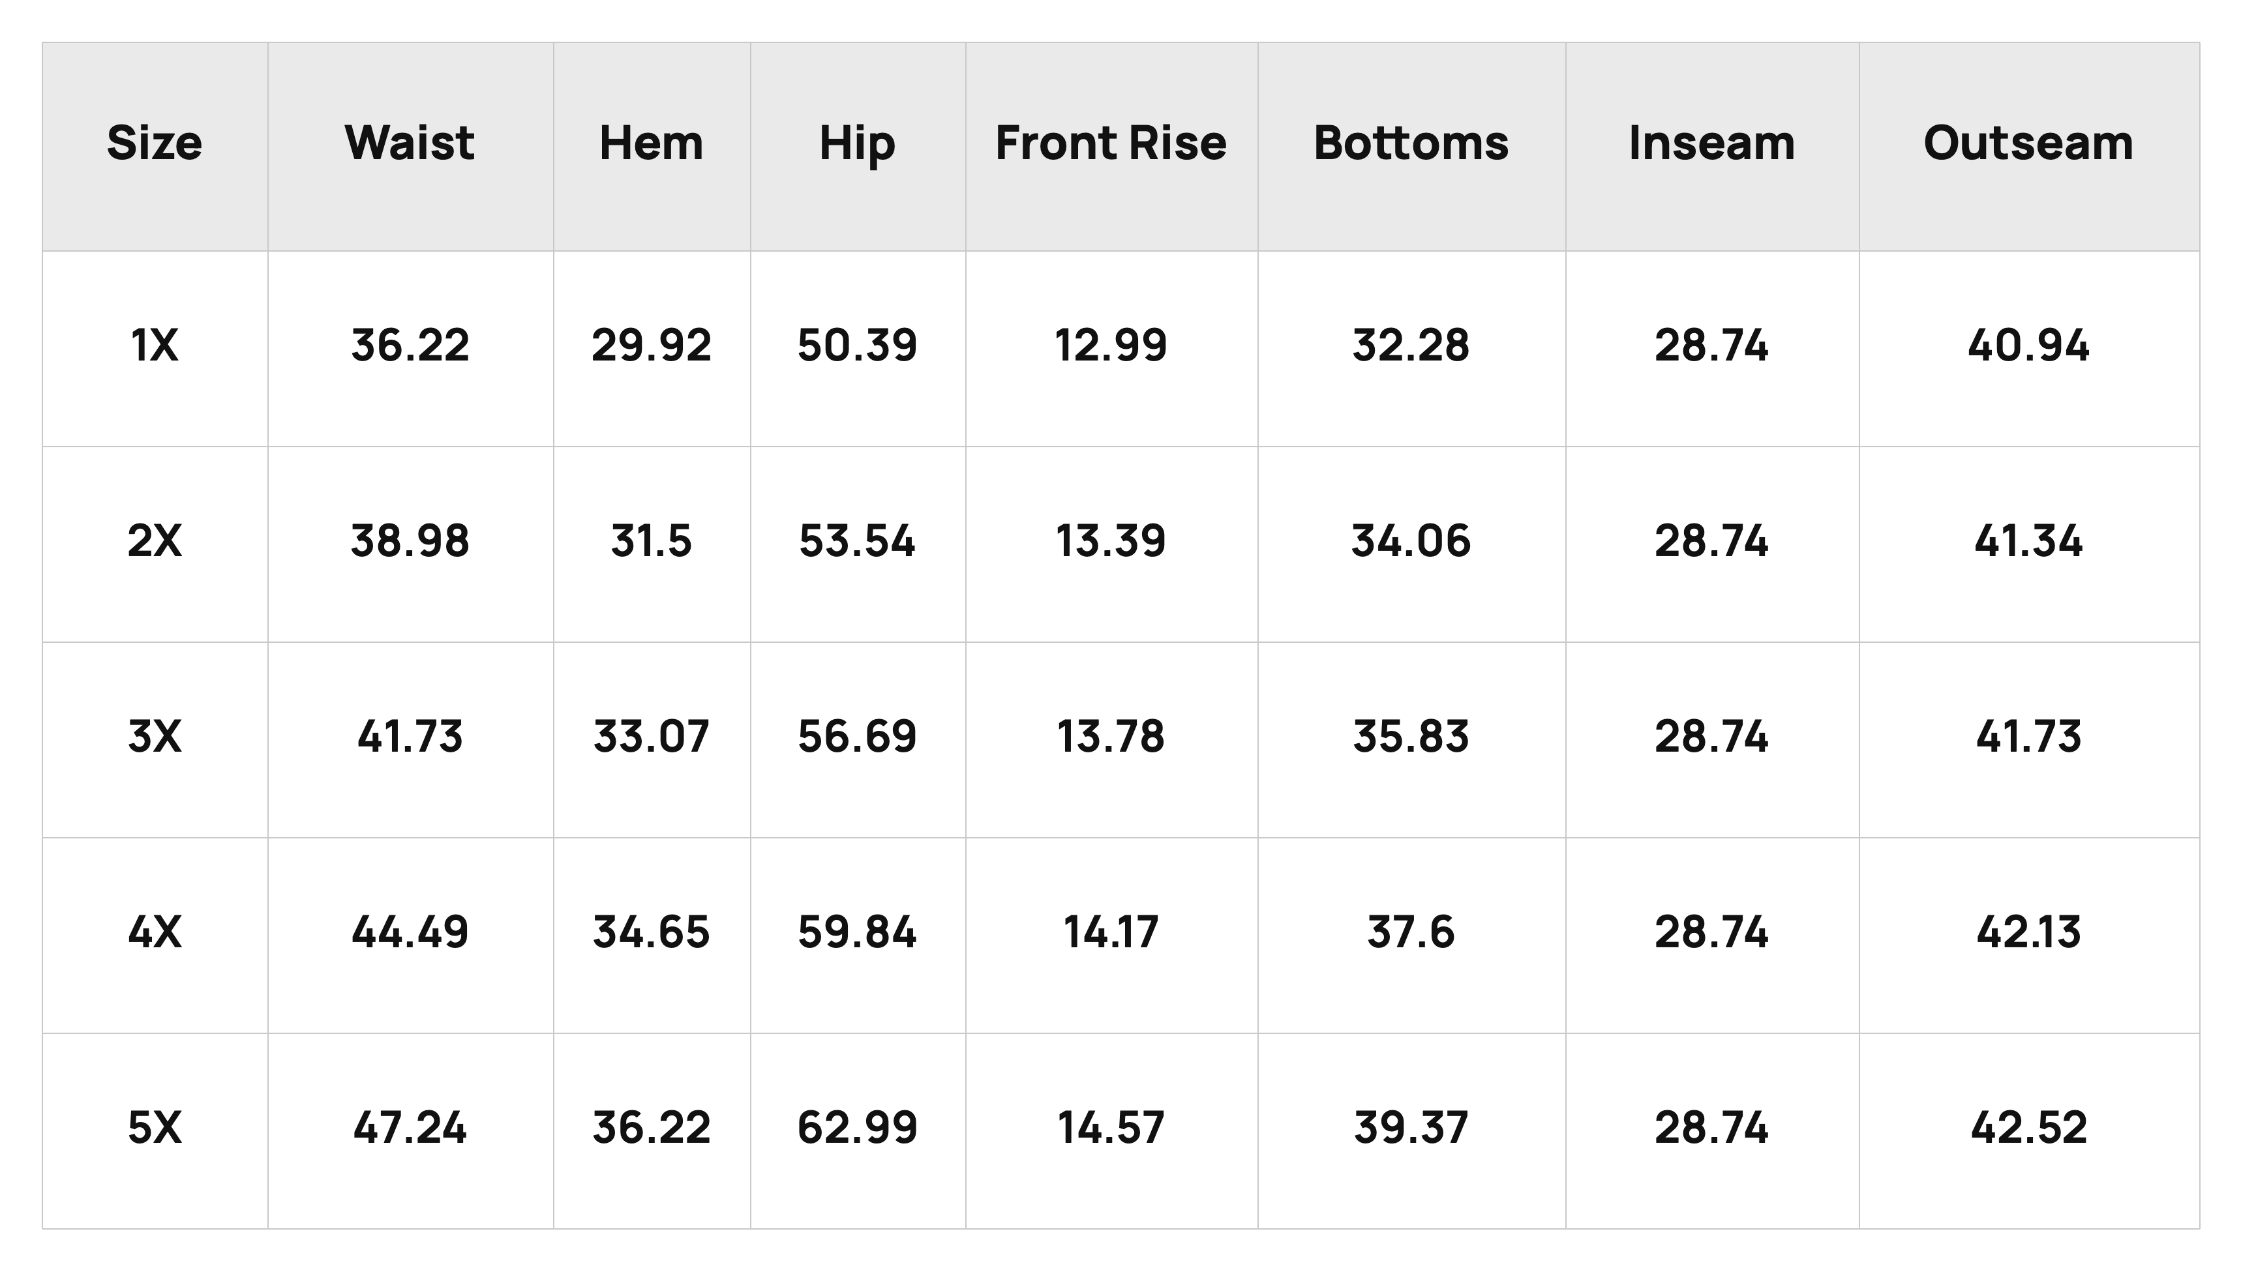Select the 4X size row label
Viewport: 2241px width, 1270px height.
(x=155, y=932)
